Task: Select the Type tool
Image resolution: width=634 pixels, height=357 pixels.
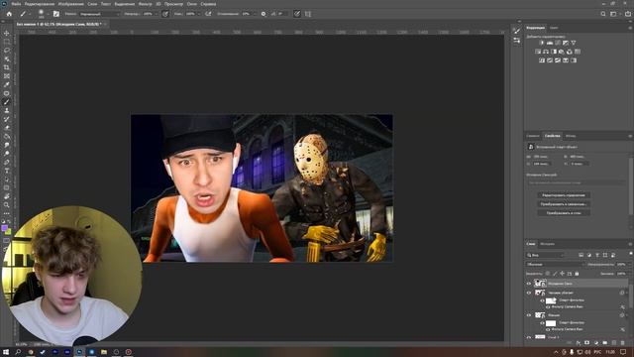Action: click(x=7, y=171)
